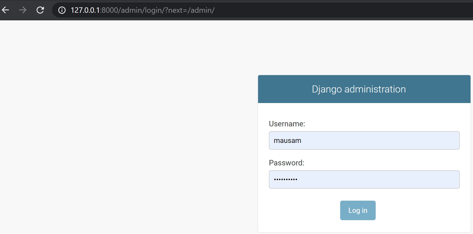Reload the admin login page
Screen dimensions: 473x234
click(x=40, y=10)
